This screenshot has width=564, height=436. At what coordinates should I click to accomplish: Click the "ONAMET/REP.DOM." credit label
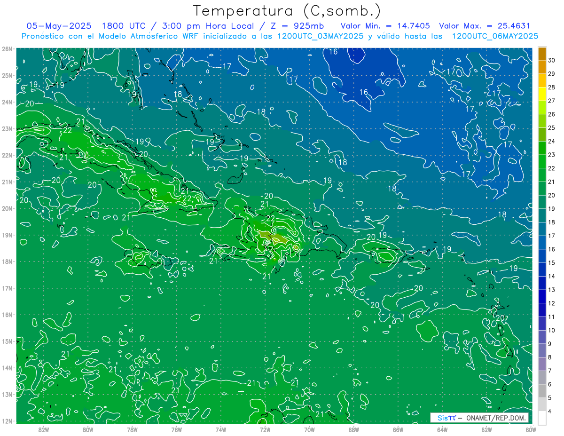click(x=496, y=418)
